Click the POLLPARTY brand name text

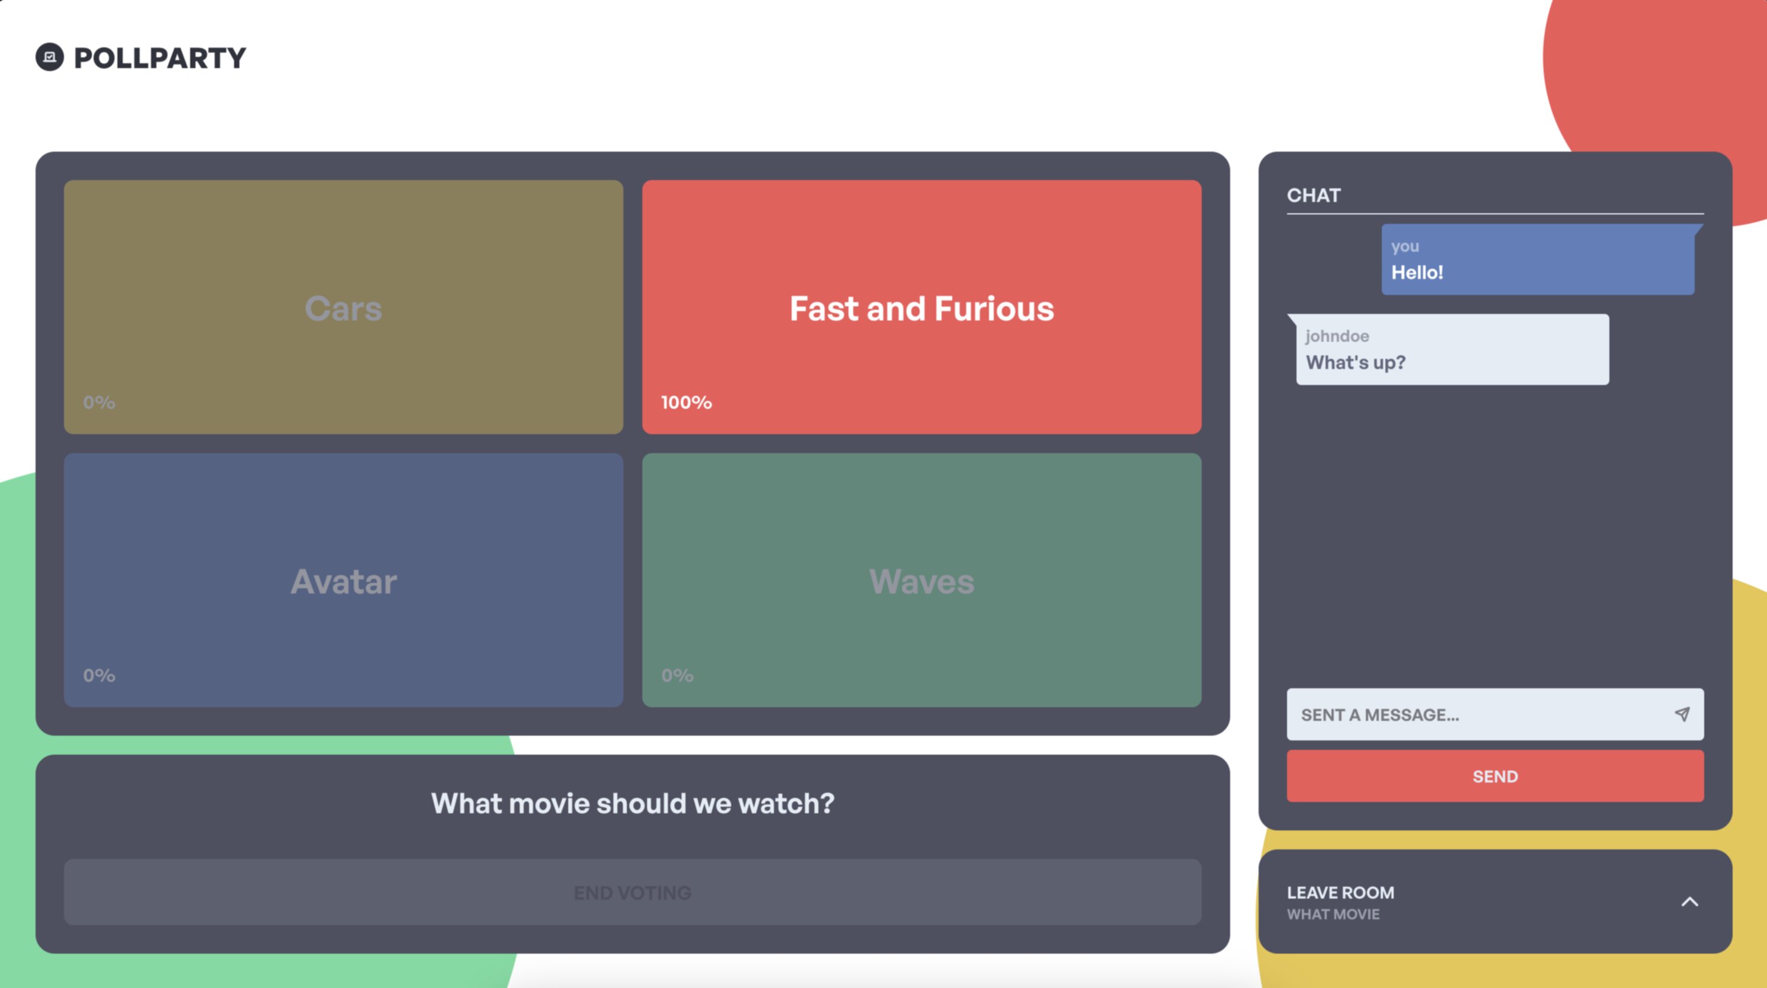pos(160,58)
